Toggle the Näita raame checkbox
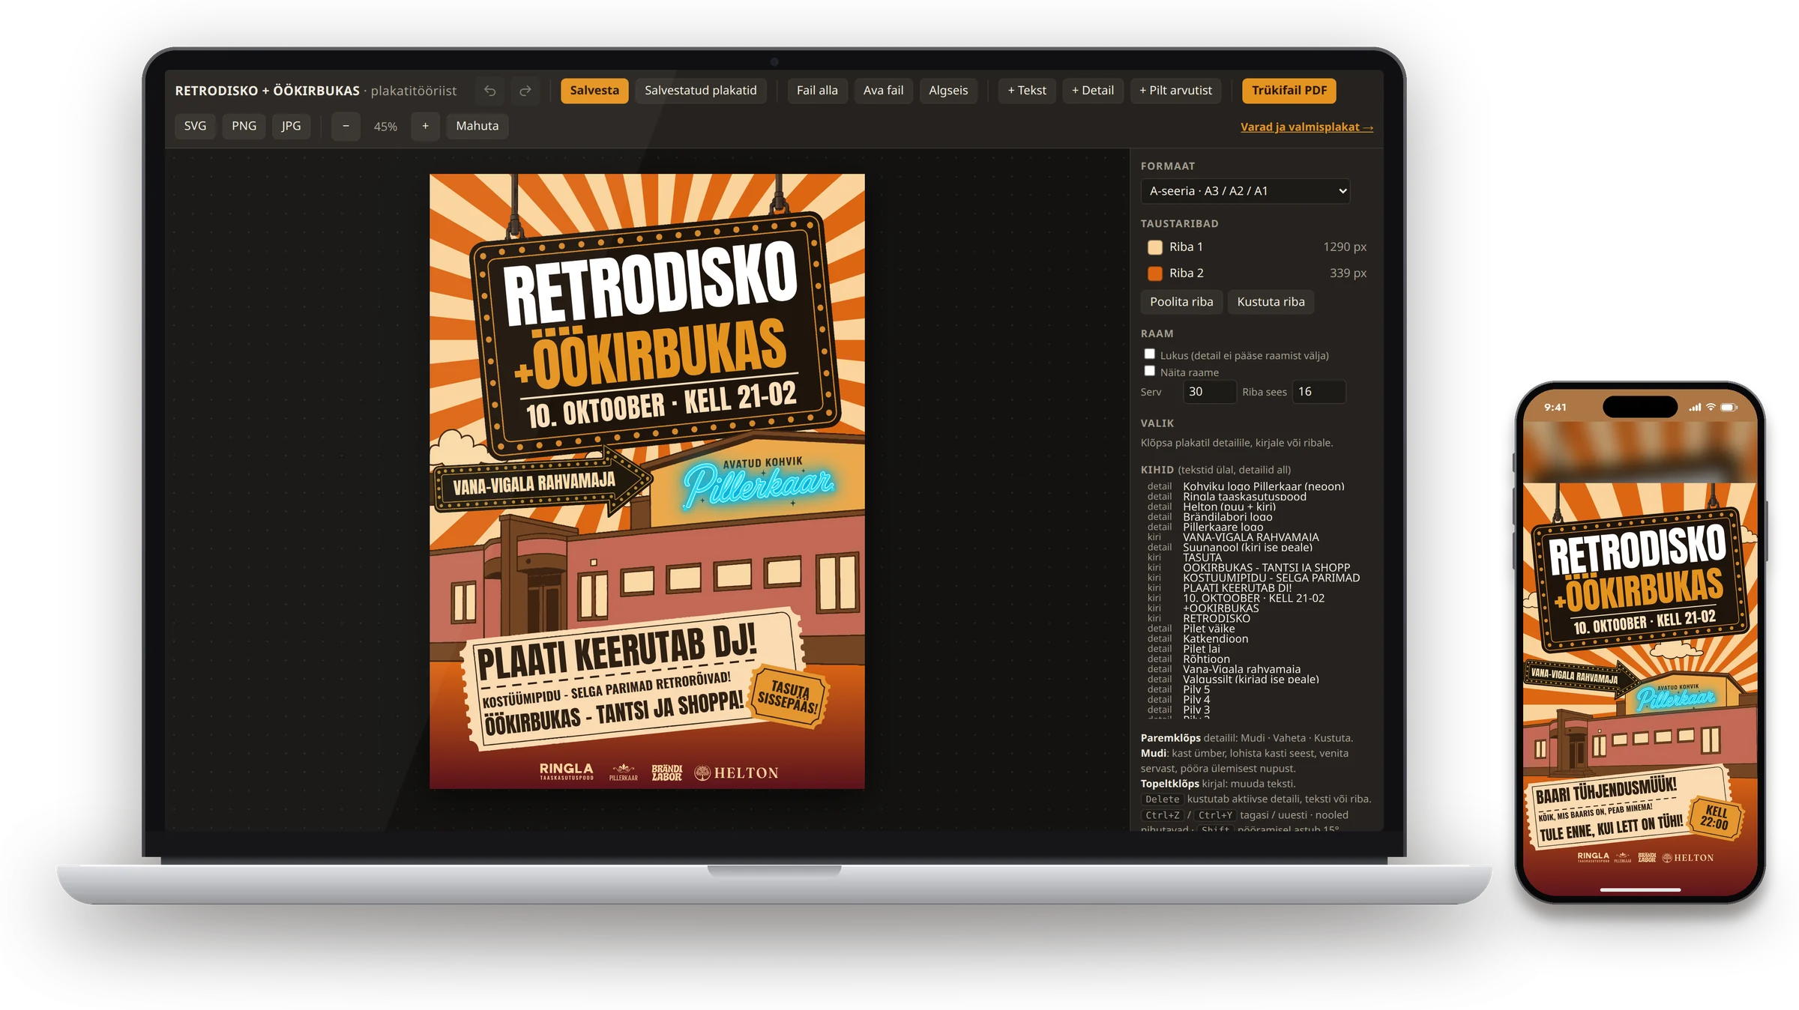Viewport: 1799px width, 1010px height. (1150, 370)
